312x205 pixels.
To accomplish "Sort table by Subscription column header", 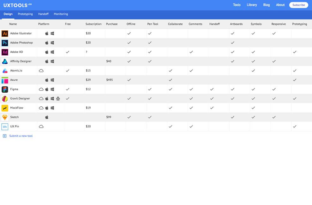I will (93, 24).
